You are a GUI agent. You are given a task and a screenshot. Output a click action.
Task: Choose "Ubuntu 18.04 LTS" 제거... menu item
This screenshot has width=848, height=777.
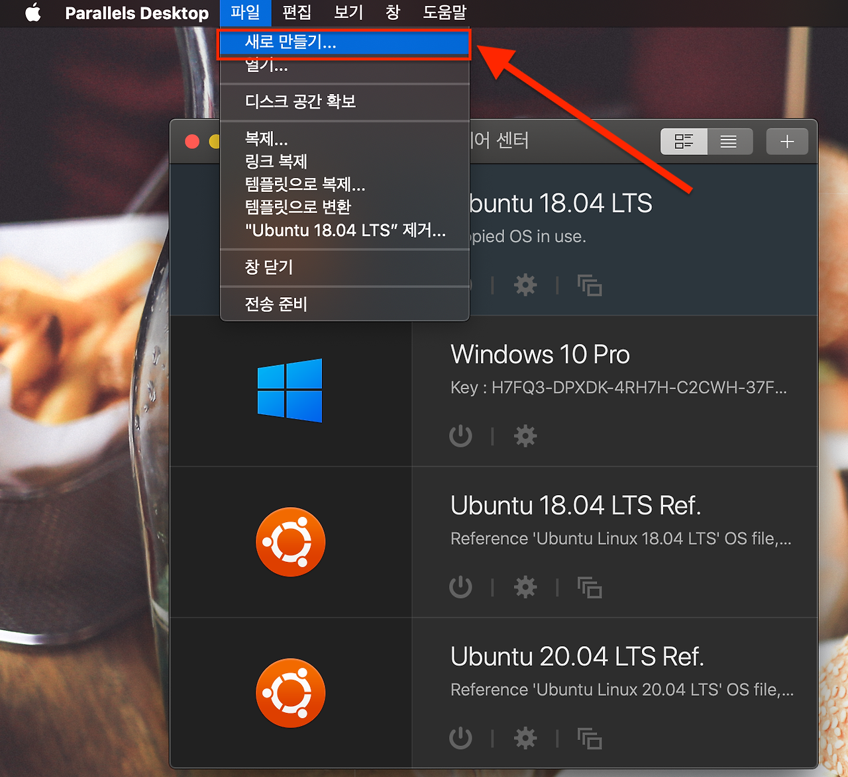(344, 230)
